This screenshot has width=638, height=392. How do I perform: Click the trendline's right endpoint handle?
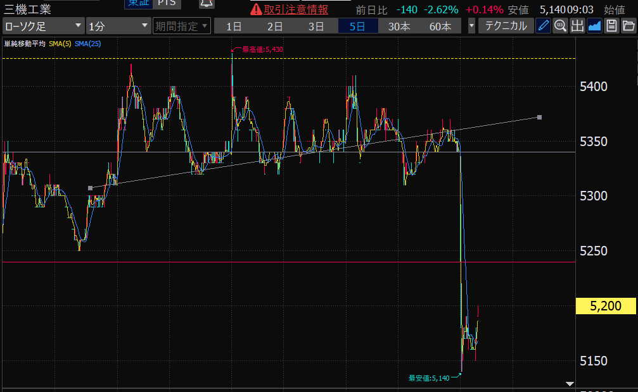click(539, 117)
